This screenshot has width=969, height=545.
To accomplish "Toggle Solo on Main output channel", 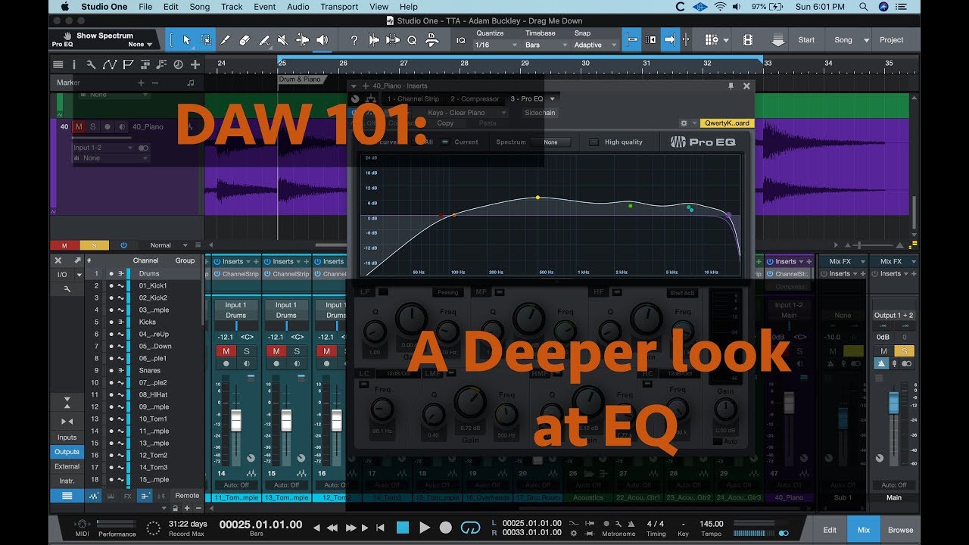I will click(x=904, y=351).
